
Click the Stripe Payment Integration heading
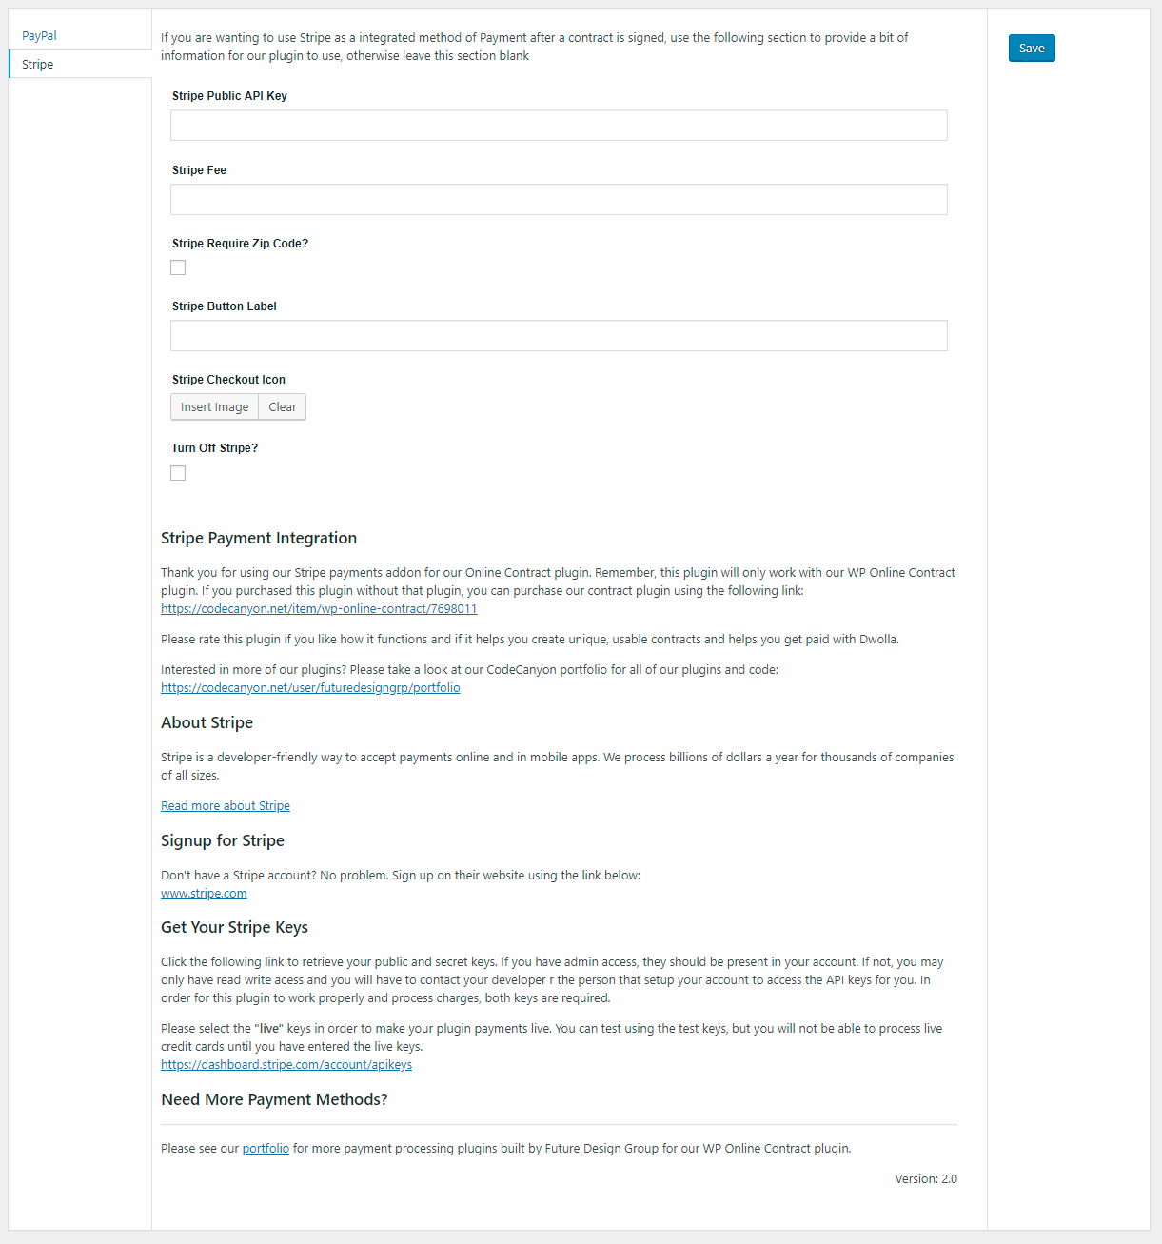[x=259, y=539]
